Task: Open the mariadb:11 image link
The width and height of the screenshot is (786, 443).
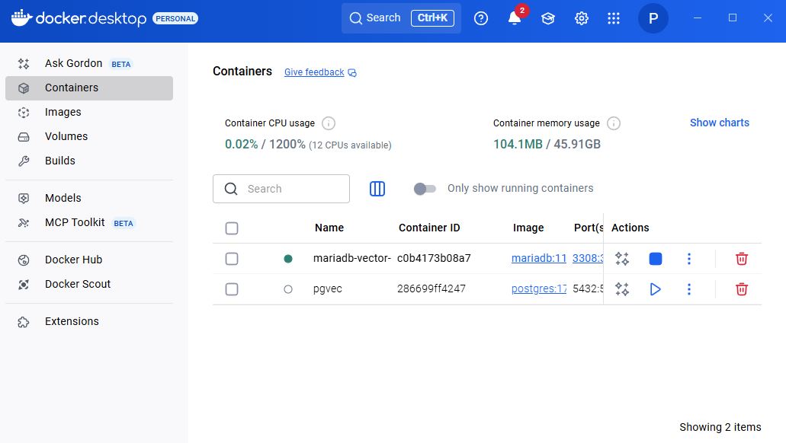Action: click(539, 258)
